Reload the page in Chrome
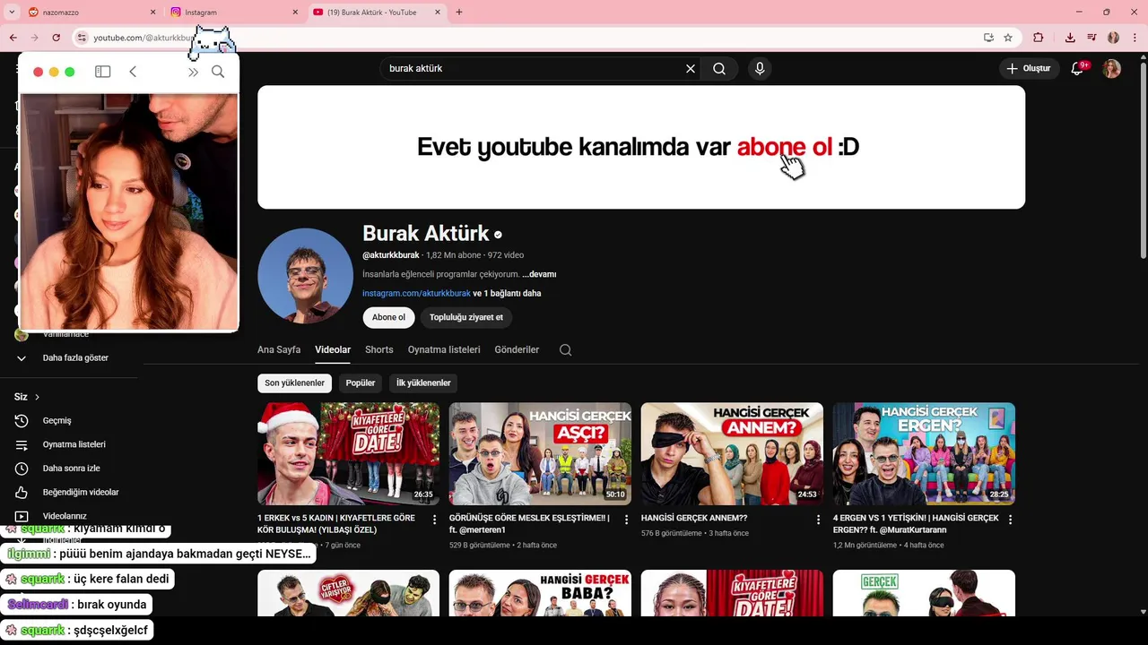Screen dimensions: 1148x645 coord(57,38)
